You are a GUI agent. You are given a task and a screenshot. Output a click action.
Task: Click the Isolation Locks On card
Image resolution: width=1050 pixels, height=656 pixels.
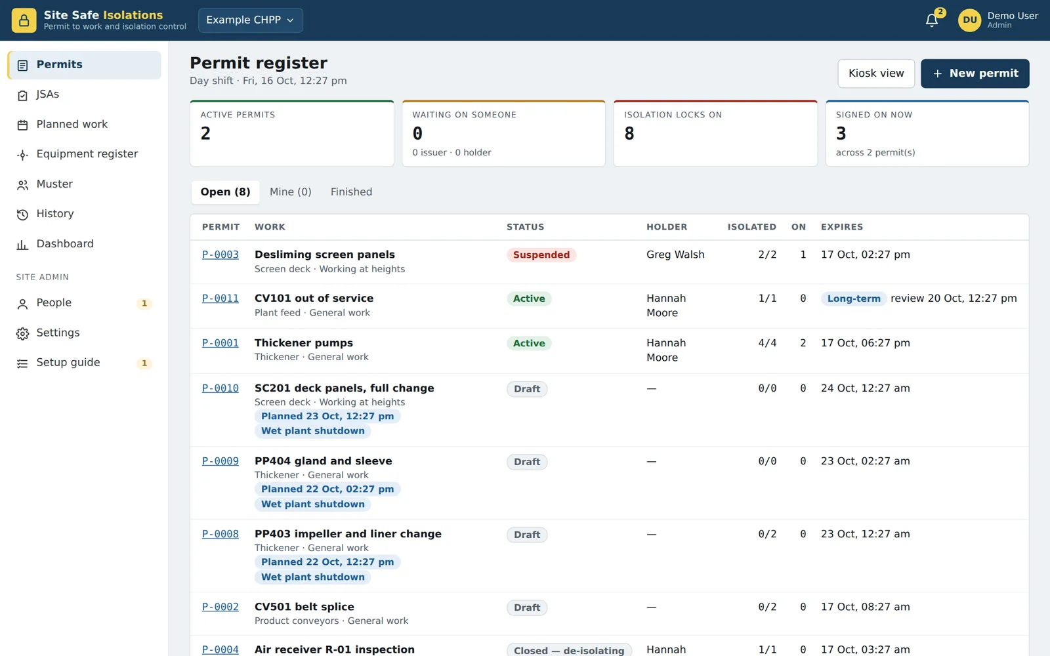pyautogui.click(x=715, y=133)
